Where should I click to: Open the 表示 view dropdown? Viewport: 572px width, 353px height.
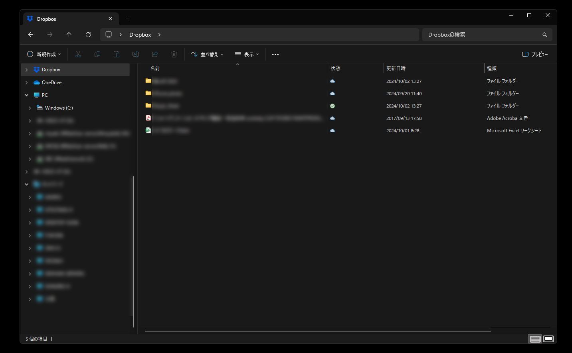pos(247,54)
